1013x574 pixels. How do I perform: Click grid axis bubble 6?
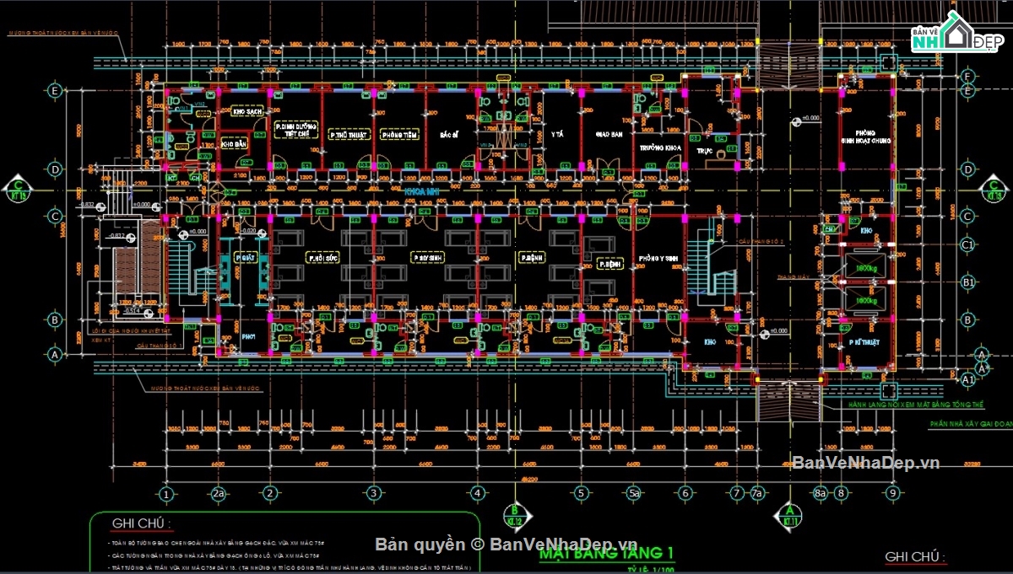[685, 493]
